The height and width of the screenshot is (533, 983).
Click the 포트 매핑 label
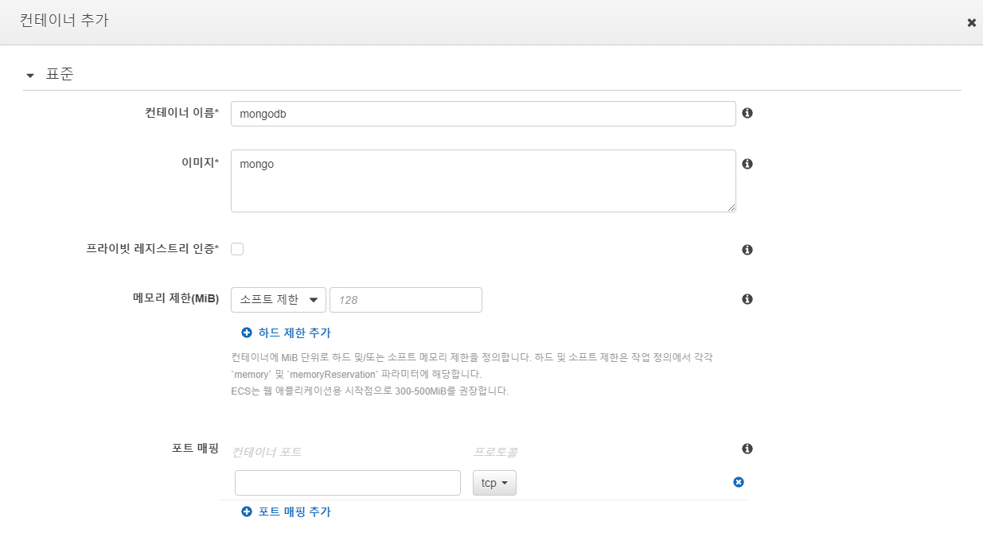[196, 448]
